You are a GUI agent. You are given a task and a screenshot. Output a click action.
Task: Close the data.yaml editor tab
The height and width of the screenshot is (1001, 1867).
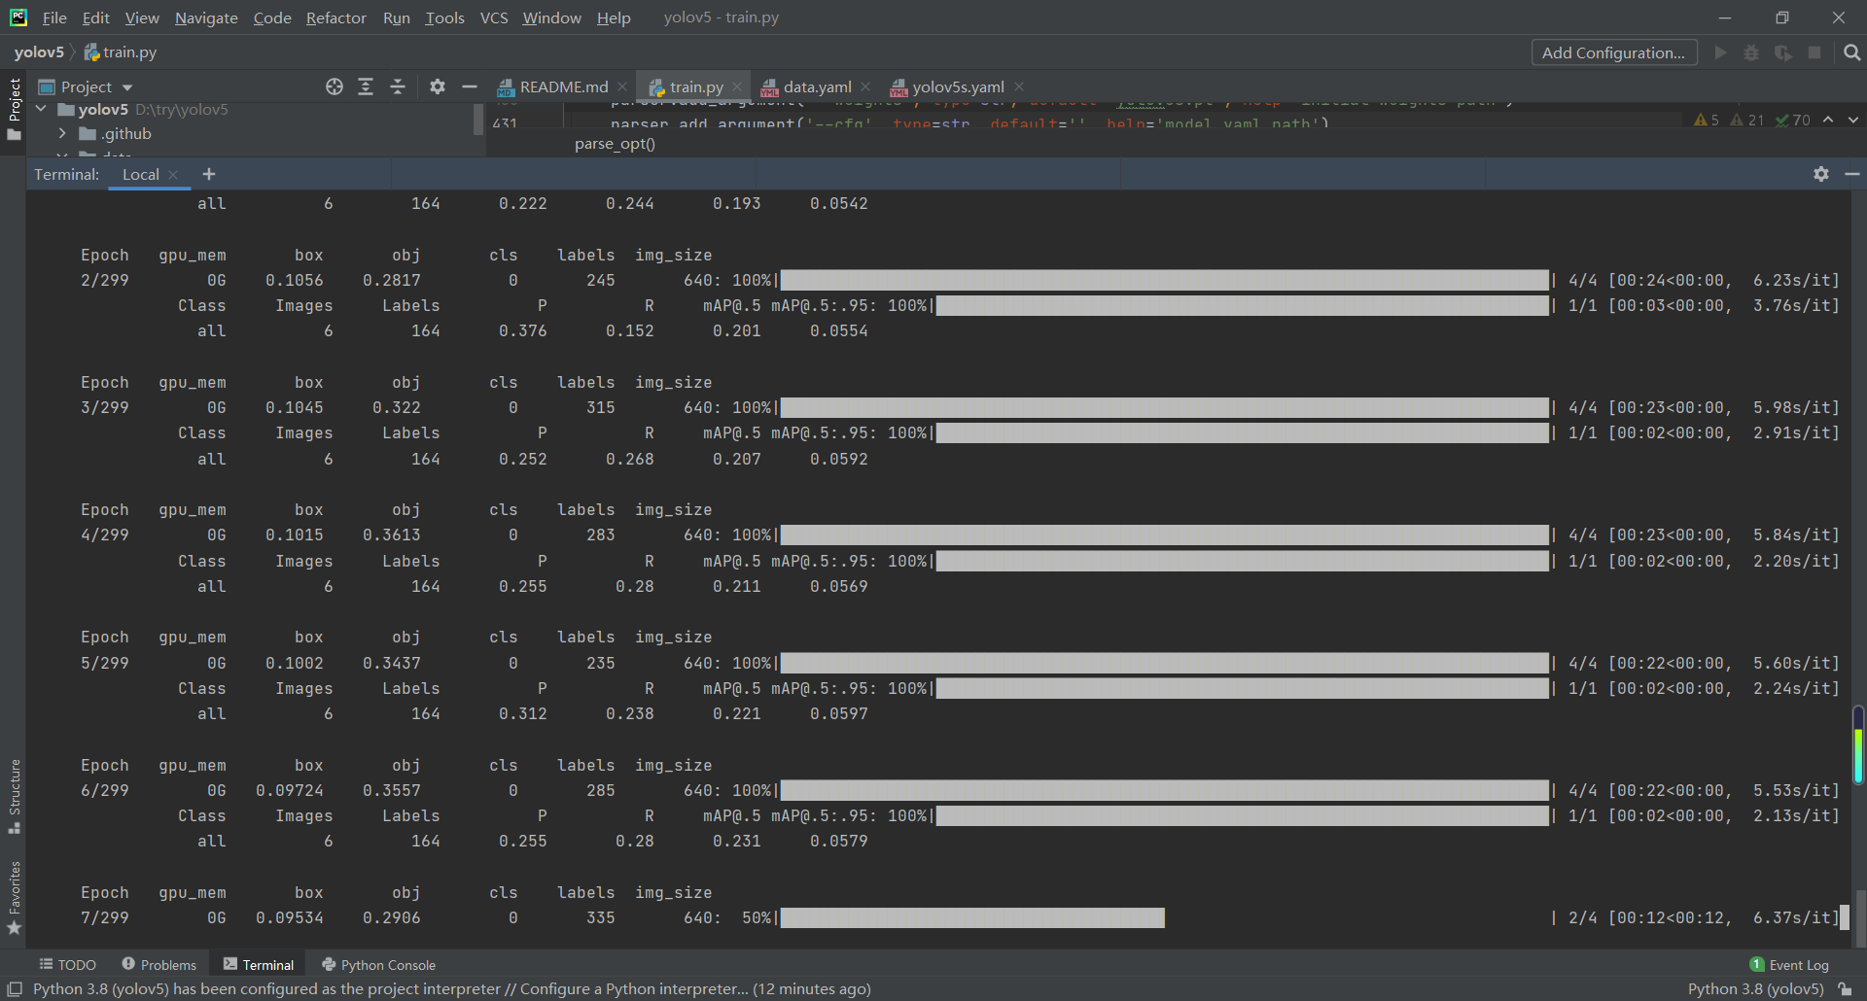coord(865,86)
